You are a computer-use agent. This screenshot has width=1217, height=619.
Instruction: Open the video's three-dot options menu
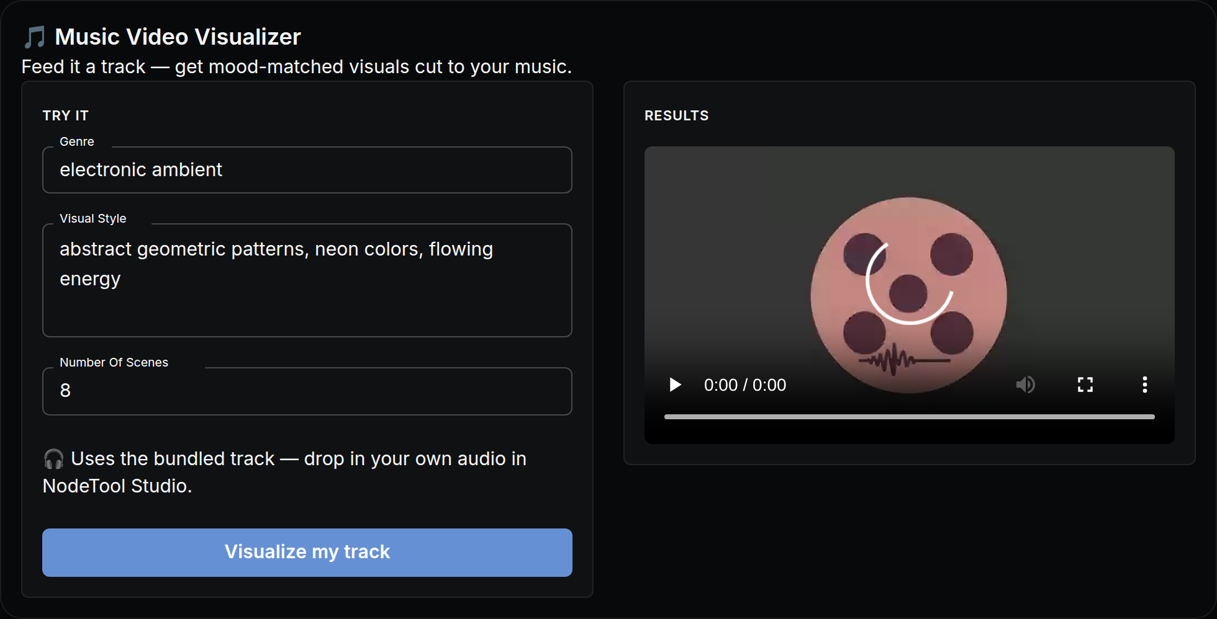pos(1145,385)
